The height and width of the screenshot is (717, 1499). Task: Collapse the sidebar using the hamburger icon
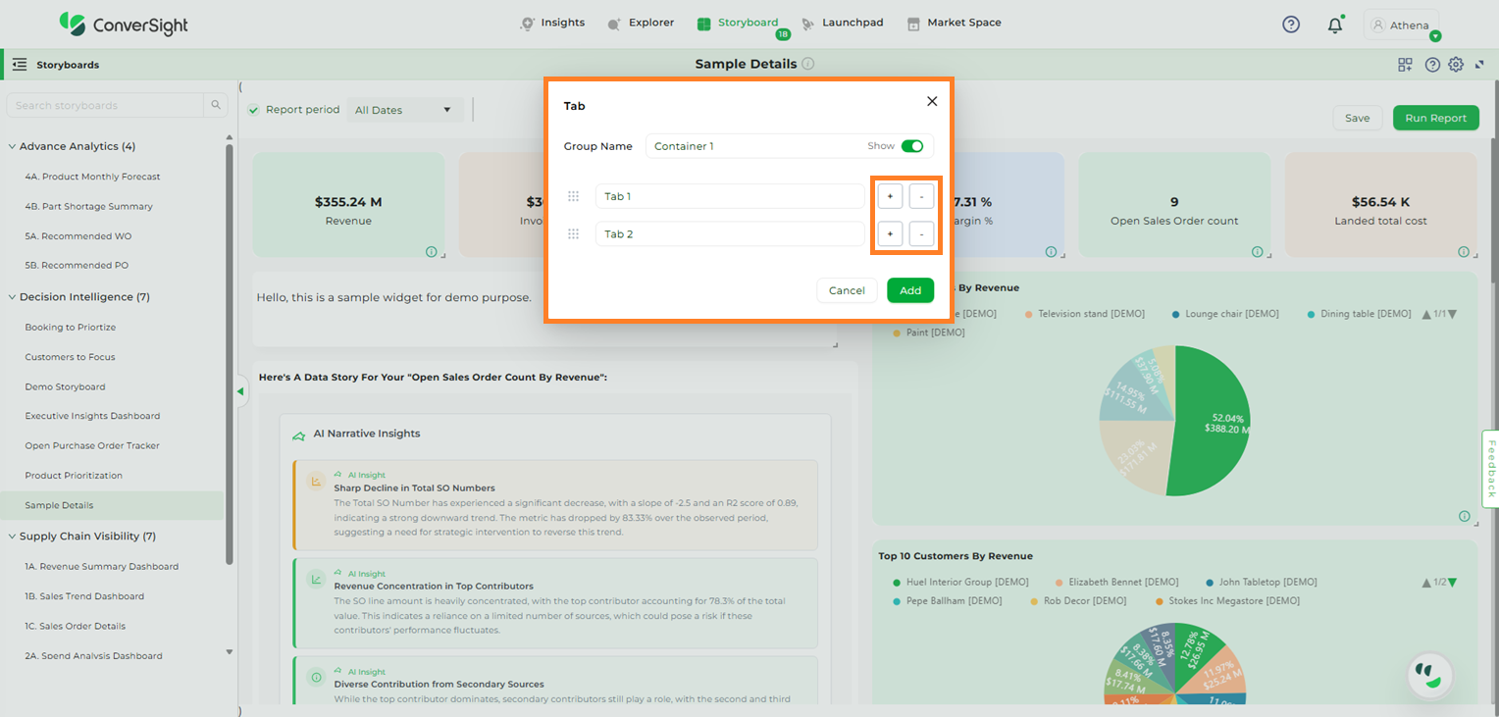pyautogui.click(x=20, y=65)
